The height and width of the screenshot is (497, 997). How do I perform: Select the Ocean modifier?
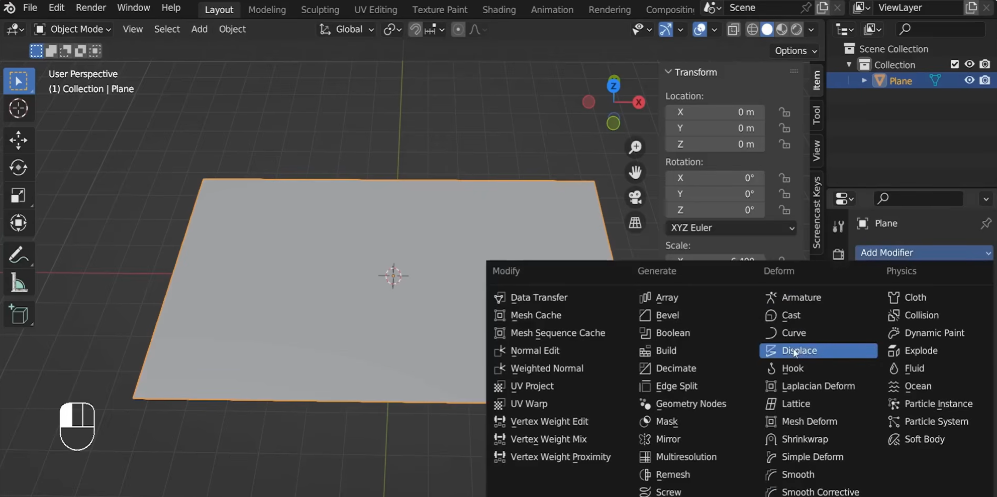pos(918,386)
